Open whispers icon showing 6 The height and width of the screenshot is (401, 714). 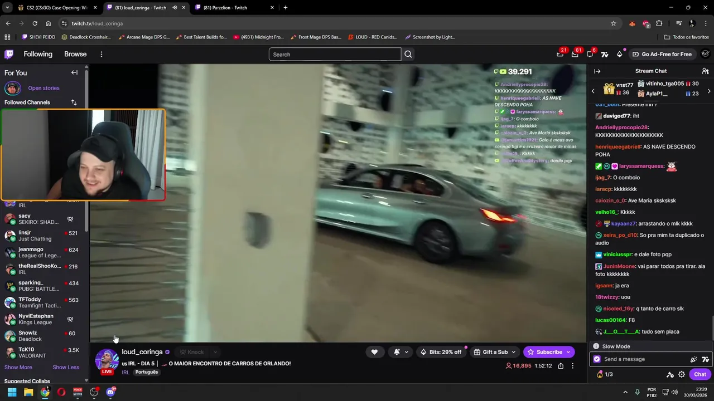click(x=590, y=54)
